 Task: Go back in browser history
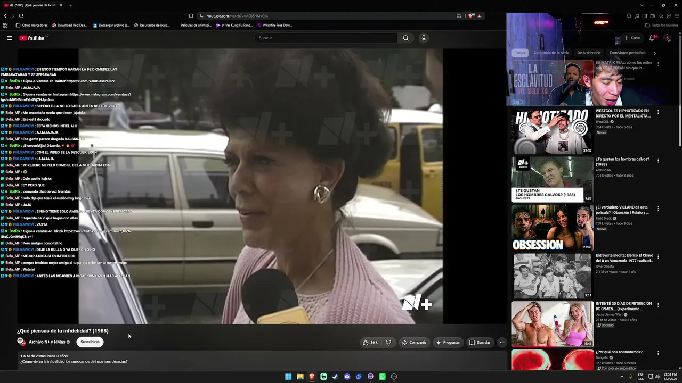click(5, 16)
